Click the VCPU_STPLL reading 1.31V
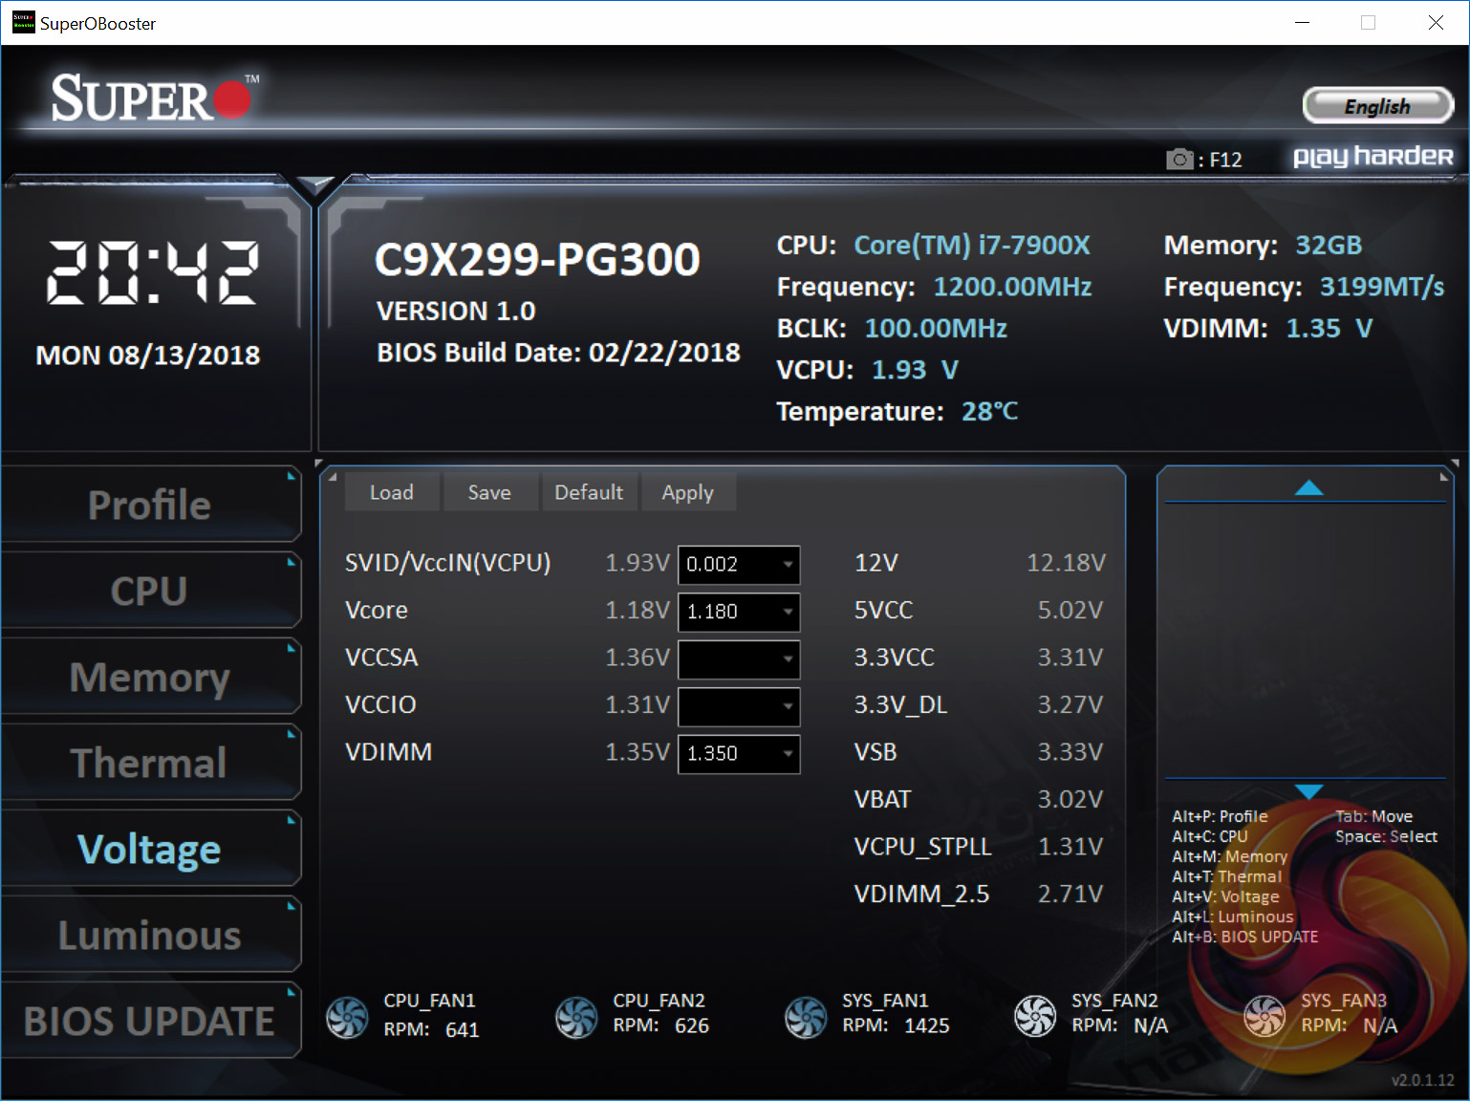1470x1101 pixels. tap(1070, 847)
